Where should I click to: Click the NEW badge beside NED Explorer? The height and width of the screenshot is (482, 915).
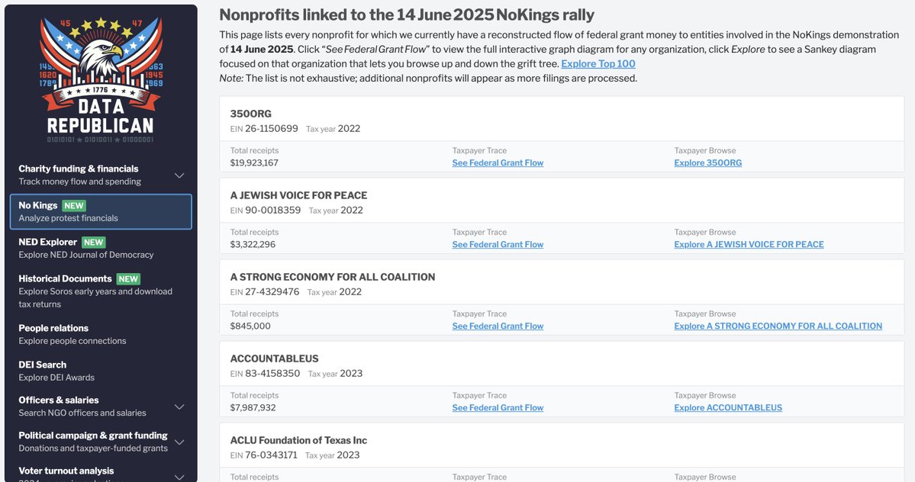point(93,243)
